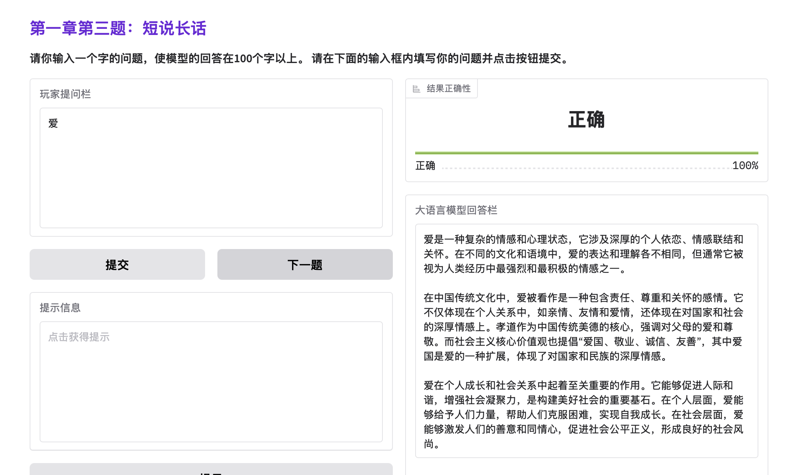Click the 大语言模型回答栏 label
788x475 pixels.
click(x=456, y=210)
